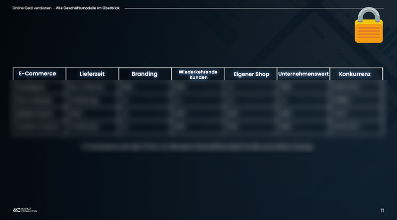
Task: Click the 'Online Geld verdienen' title text
Action: tap(32, 8)
